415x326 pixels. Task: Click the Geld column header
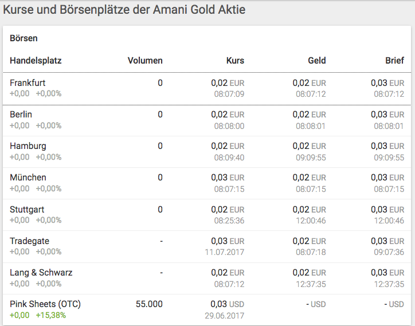coord(316,61)
